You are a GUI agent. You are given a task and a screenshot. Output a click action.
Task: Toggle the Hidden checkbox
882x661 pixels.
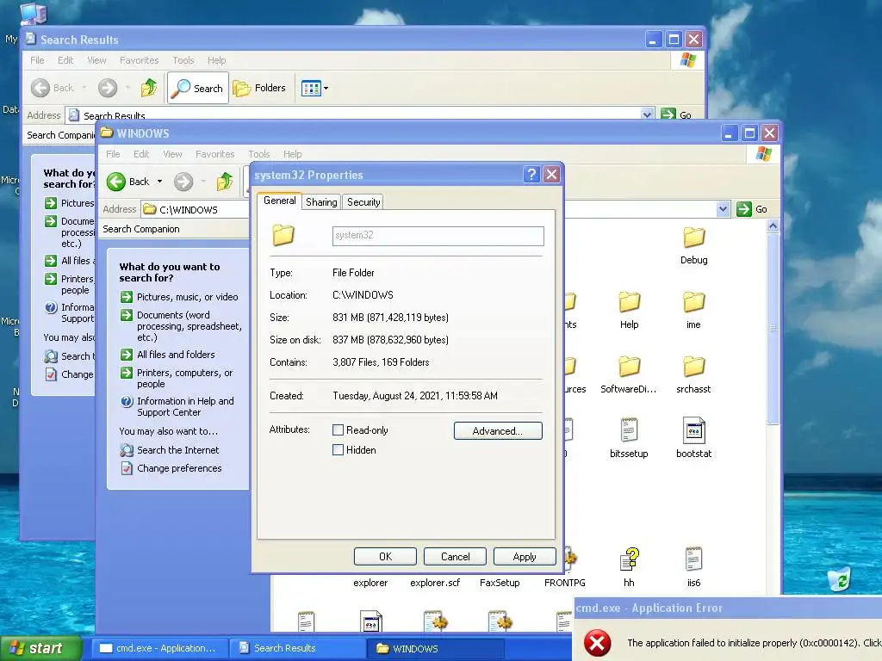pos(338,449)
